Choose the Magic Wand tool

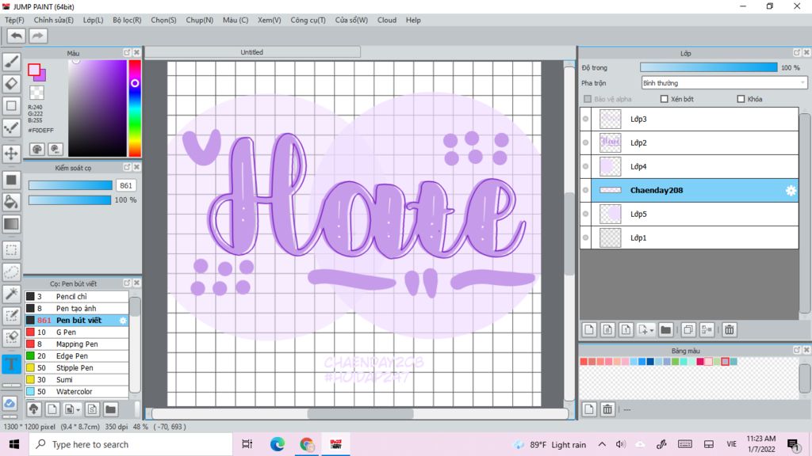tap(11, 294)
